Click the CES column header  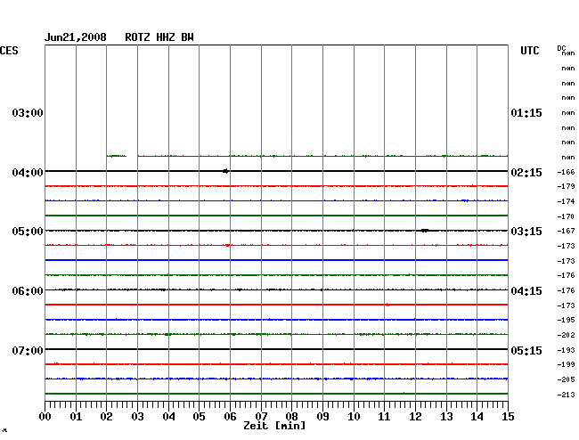click(x=9, y=51)
